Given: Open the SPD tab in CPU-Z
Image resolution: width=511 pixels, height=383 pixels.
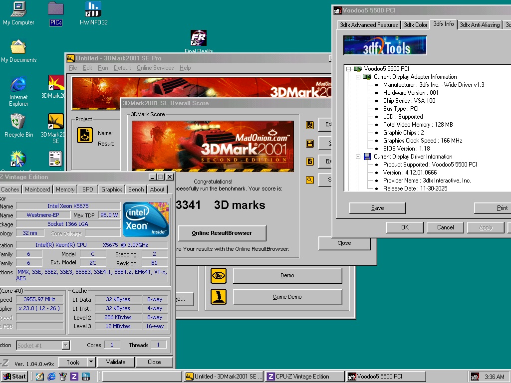Looking at the screenshot, I should [x=87, y=189].
